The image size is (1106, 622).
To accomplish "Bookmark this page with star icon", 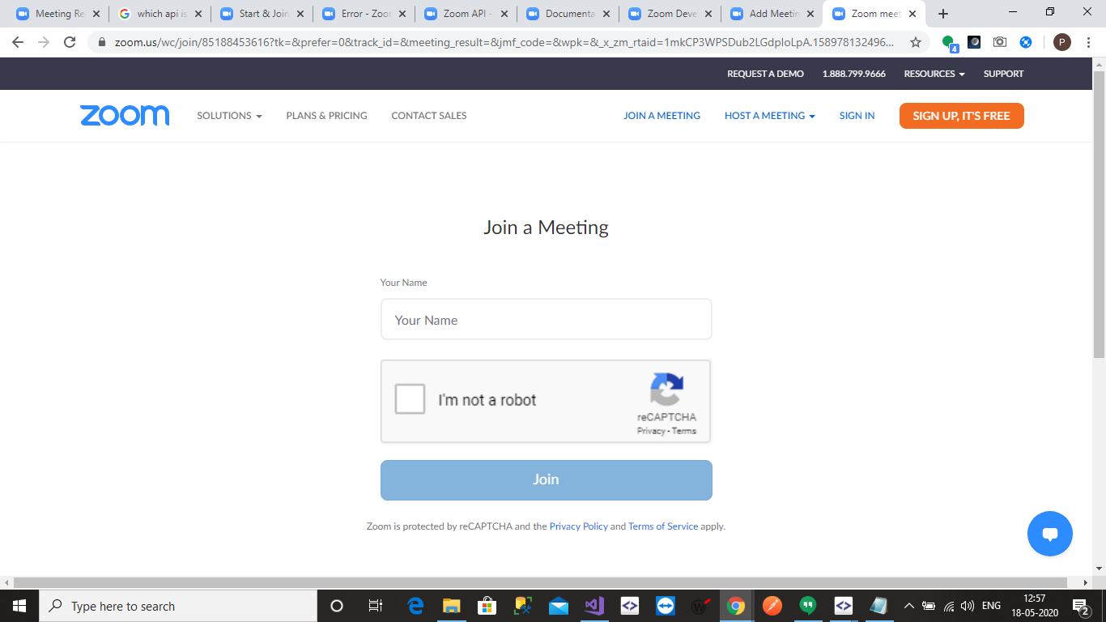I will [x=916, y=42].
